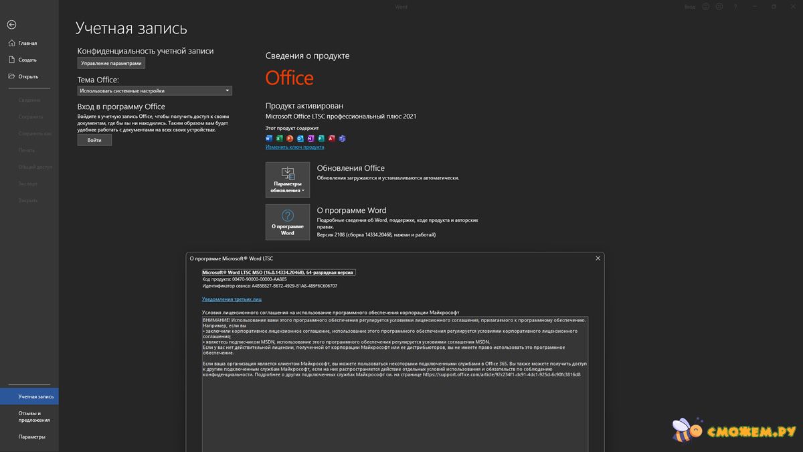
Task: Open Параметры at the sidebar bottom
Action: click(x=31, y=437)
